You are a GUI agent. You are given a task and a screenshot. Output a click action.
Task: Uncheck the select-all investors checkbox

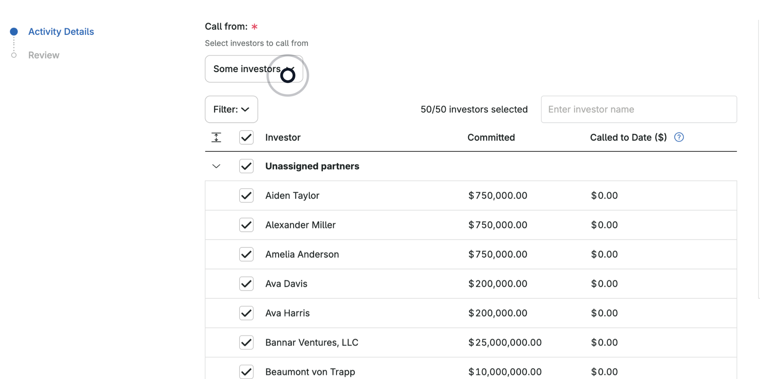[246, 137]
